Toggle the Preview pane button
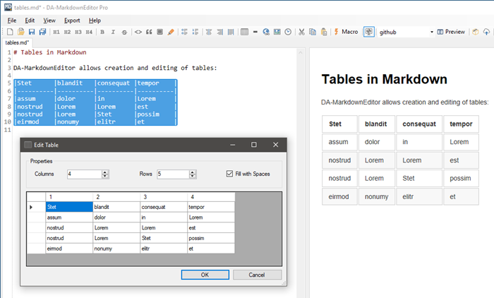Image resolution: width=494 pixels, height=298 pixels. pyautogui.click(x=451, y=32)
